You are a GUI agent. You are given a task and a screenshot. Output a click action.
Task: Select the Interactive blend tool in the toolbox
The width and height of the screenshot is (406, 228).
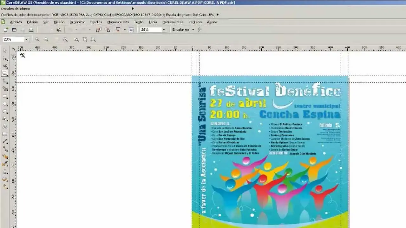point(5,156)
